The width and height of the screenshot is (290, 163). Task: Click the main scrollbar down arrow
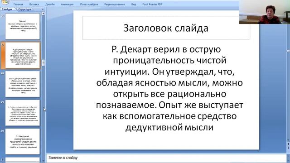pos(288,140)
